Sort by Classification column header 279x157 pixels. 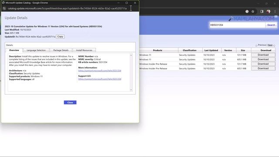point(190,51)
